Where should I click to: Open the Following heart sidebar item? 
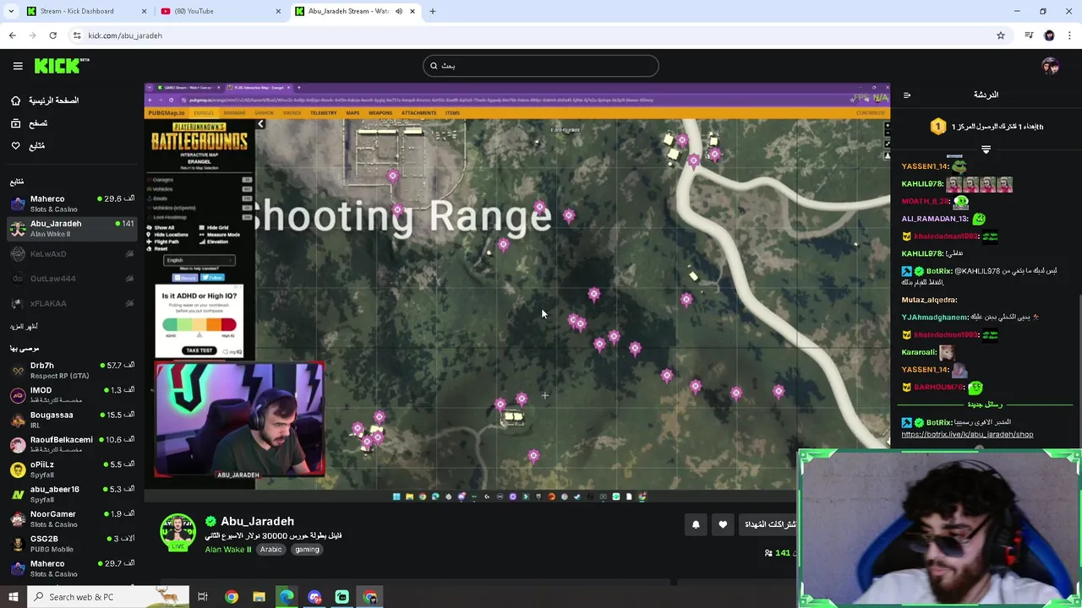(28, 146)
